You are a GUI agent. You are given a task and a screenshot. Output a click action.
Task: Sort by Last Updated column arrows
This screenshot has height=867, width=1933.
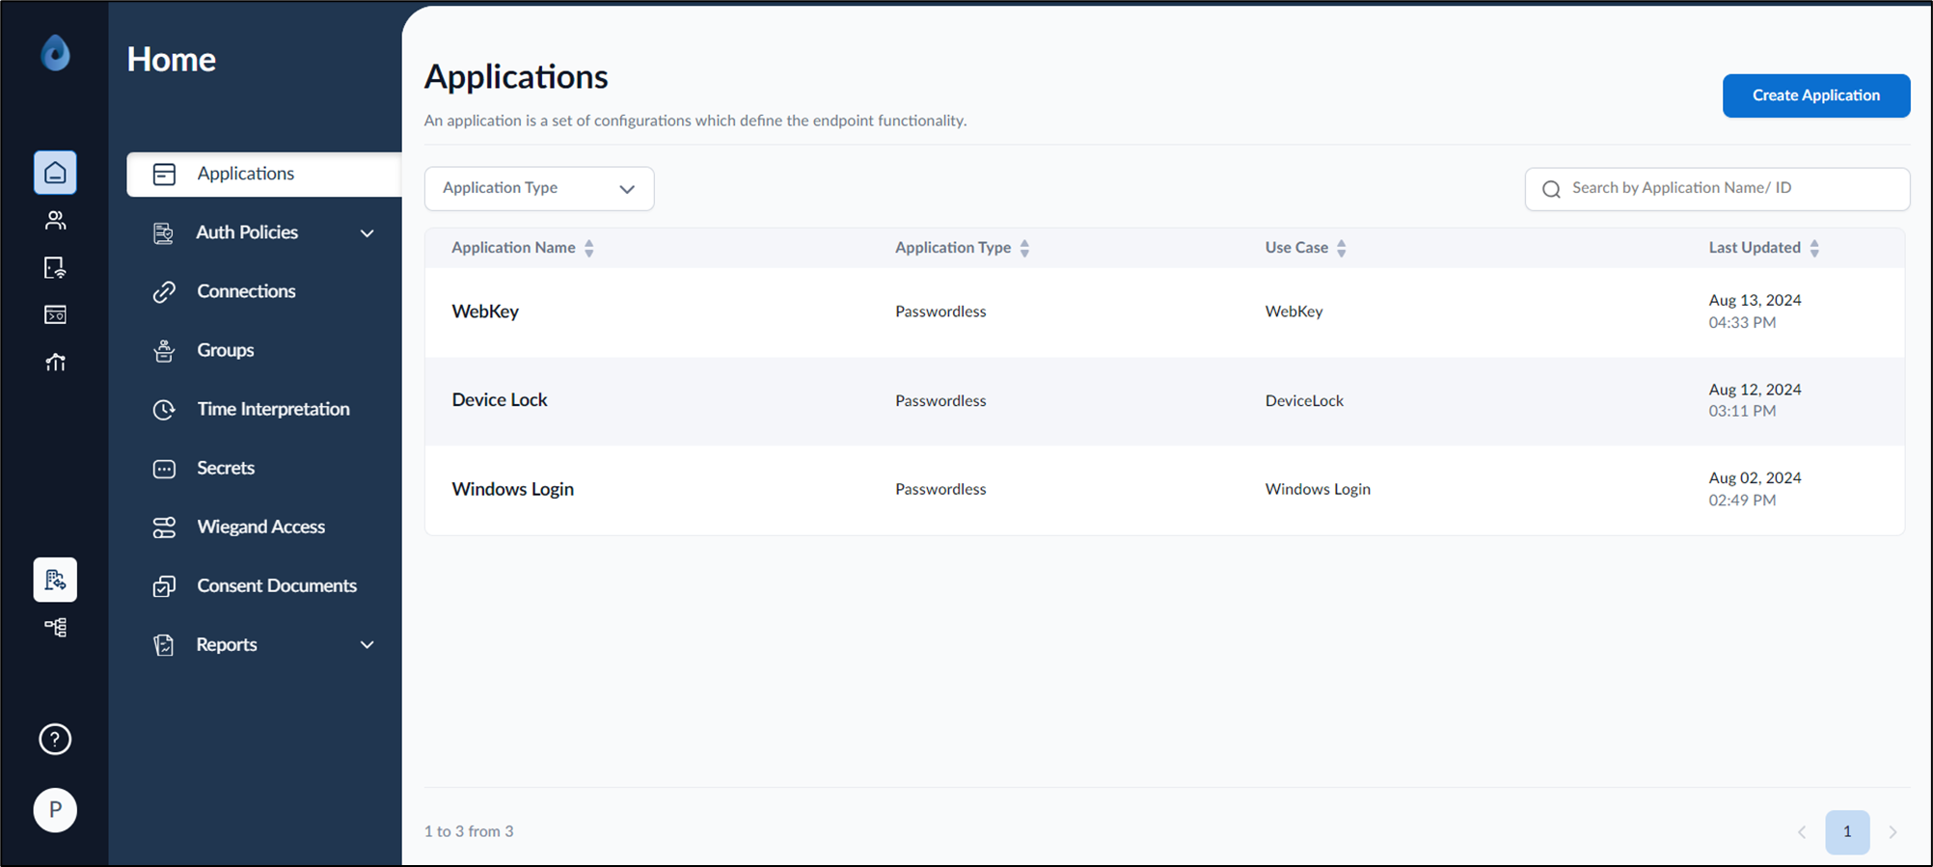coord(1814,249)
